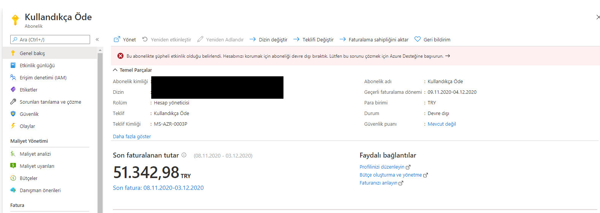Open Son fatura: 08.11.2020-03.12.2020 link

point(158,188)
